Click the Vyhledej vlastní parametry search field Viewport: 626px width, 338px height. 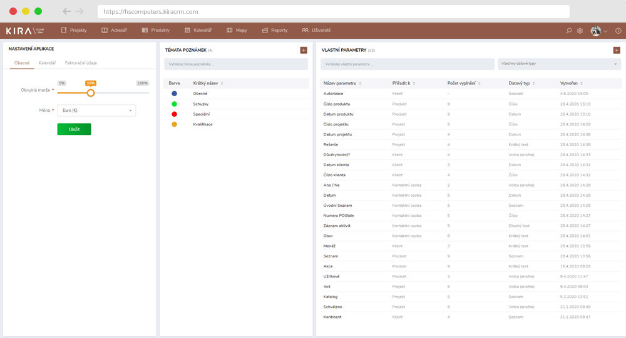click(407, 64)
